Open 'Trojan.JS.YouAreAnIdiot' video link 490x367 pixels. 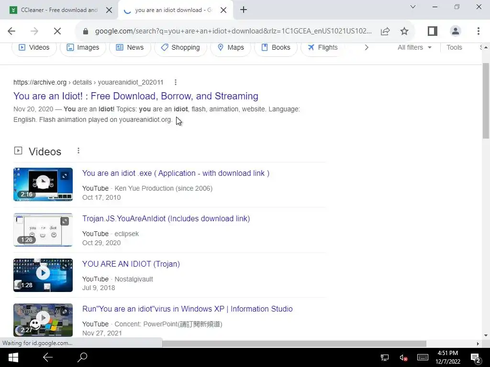pos(166,219)
